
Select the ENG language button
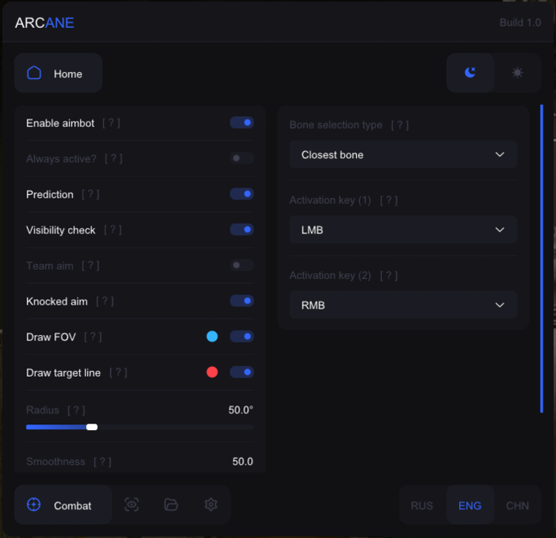(x=470, y=505)
